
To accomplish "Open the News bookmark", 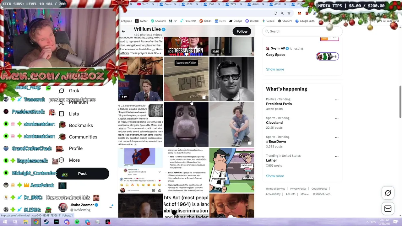I will 220,21.
